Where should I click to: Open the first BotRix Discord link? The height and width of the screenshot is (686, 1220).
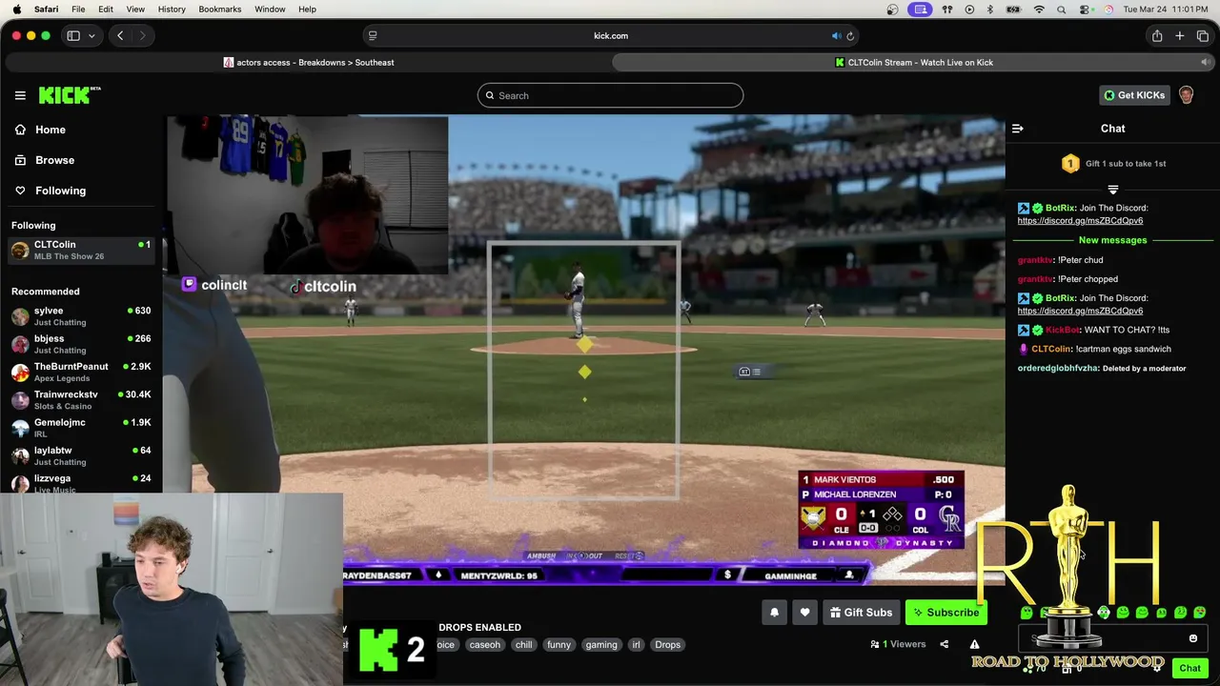[1080, 221]
